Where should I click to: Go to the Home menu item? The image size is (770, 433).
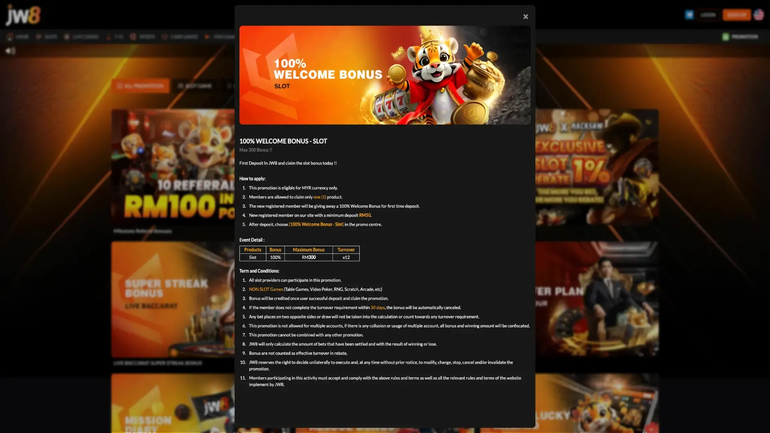click(18, 36)
